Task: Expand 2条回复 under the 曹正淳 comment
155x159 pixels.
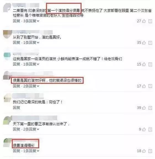Action: (31, 129)
